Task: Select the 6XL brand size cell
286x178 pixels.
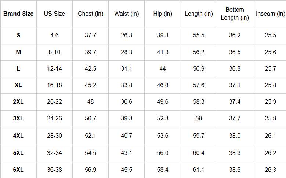Action: [18, 170]
